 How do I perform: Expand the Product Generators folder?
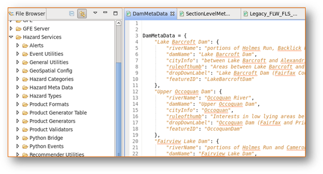click(x=18, y=121)
